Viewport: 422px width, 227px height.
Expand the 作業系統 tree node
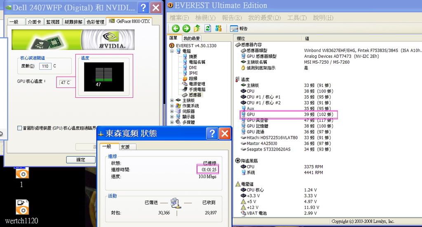pos(172,106)
